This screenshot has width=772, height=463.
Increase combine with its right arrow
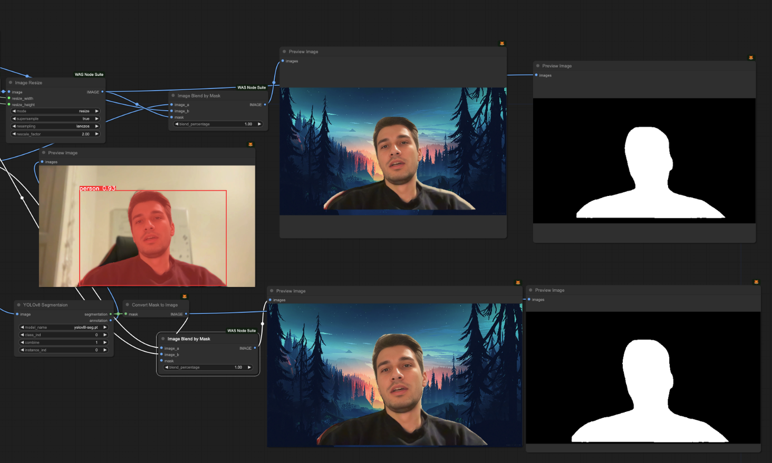click(x=105, y=342)
